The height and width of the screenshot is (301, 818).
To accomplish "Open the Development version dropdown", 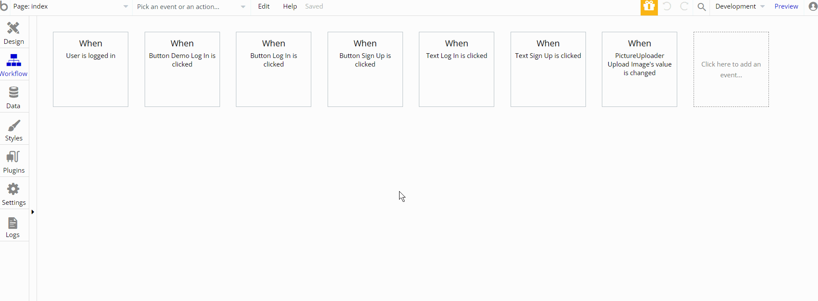I will point(740,6).
